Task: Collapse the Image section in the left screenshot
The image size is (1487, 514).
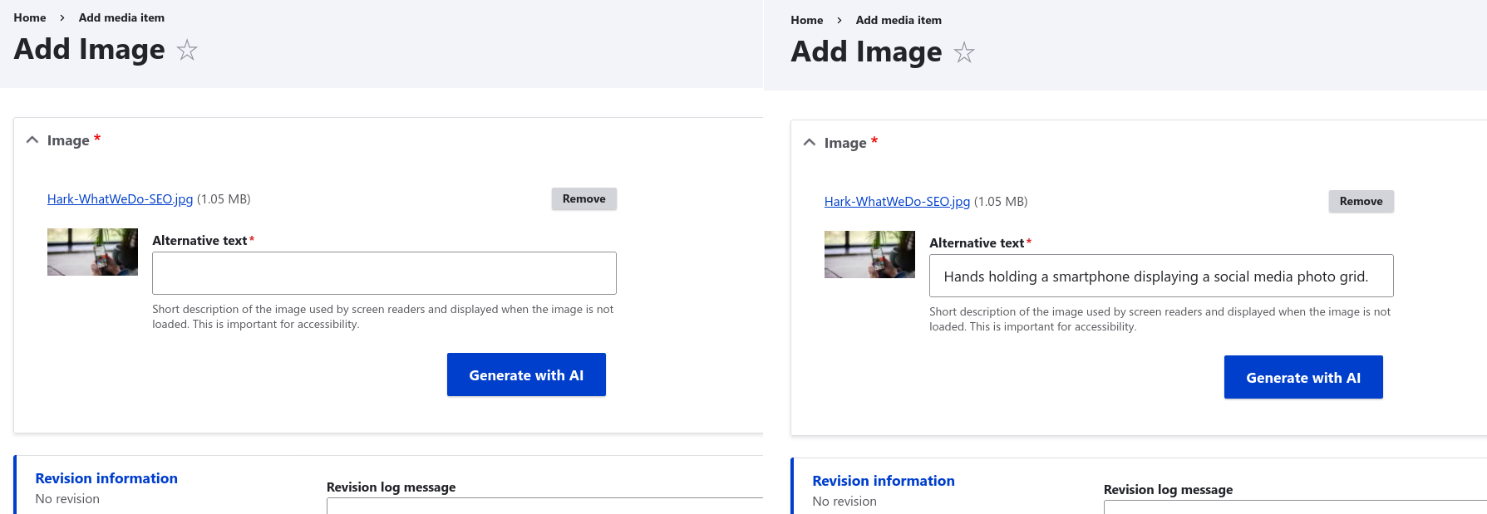Action: click(33, 140)
